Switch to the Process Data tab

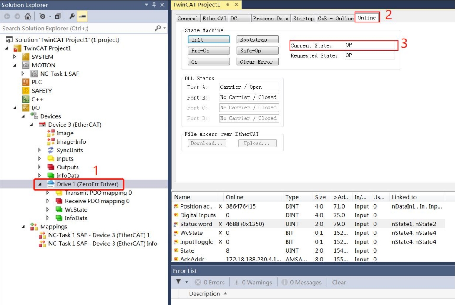270,18
